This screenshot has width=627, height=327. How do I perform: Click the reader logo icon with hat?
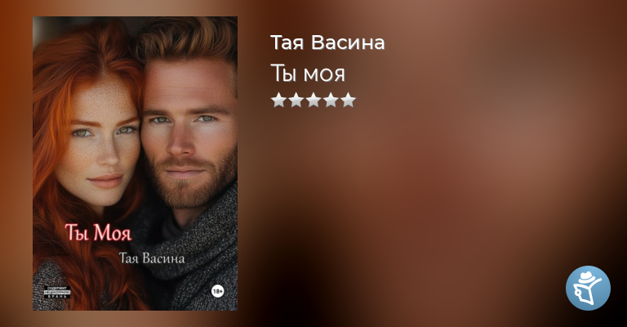(588, 288)
